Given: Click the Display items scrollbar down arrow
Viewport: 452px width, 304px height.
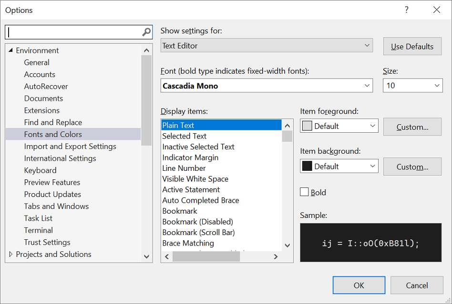Looking at the screenshot, I should click(287, 245).
